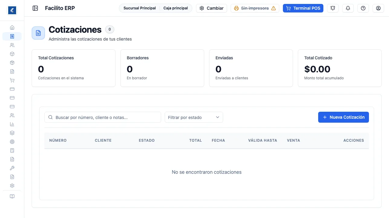Open the shopping cart section in the sidebar
The image size is (389, 218).
[12, 80]
